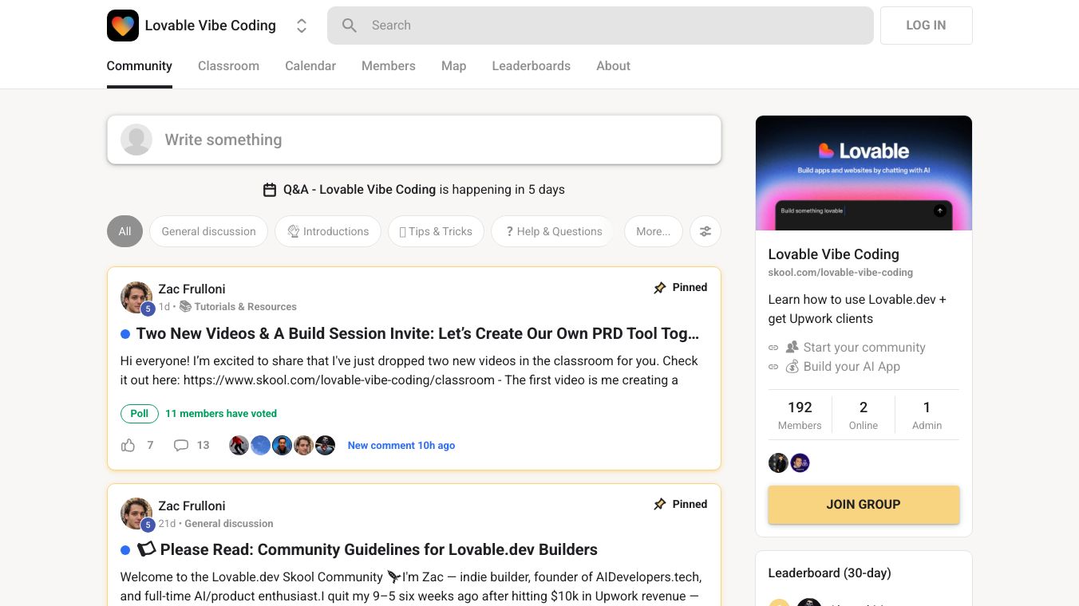This screenshot has height=606, width=1079.
Task: Click the LOG IN button
Action: tap(926, 26)
